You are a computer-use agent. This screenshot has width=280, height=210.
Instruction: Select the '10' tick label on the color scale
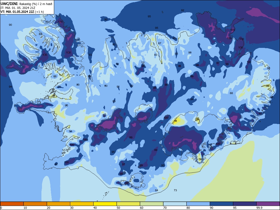[x=25, y=208]
